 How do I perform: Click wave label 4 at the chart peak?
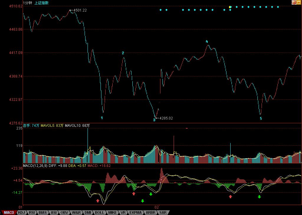point(207,42)
